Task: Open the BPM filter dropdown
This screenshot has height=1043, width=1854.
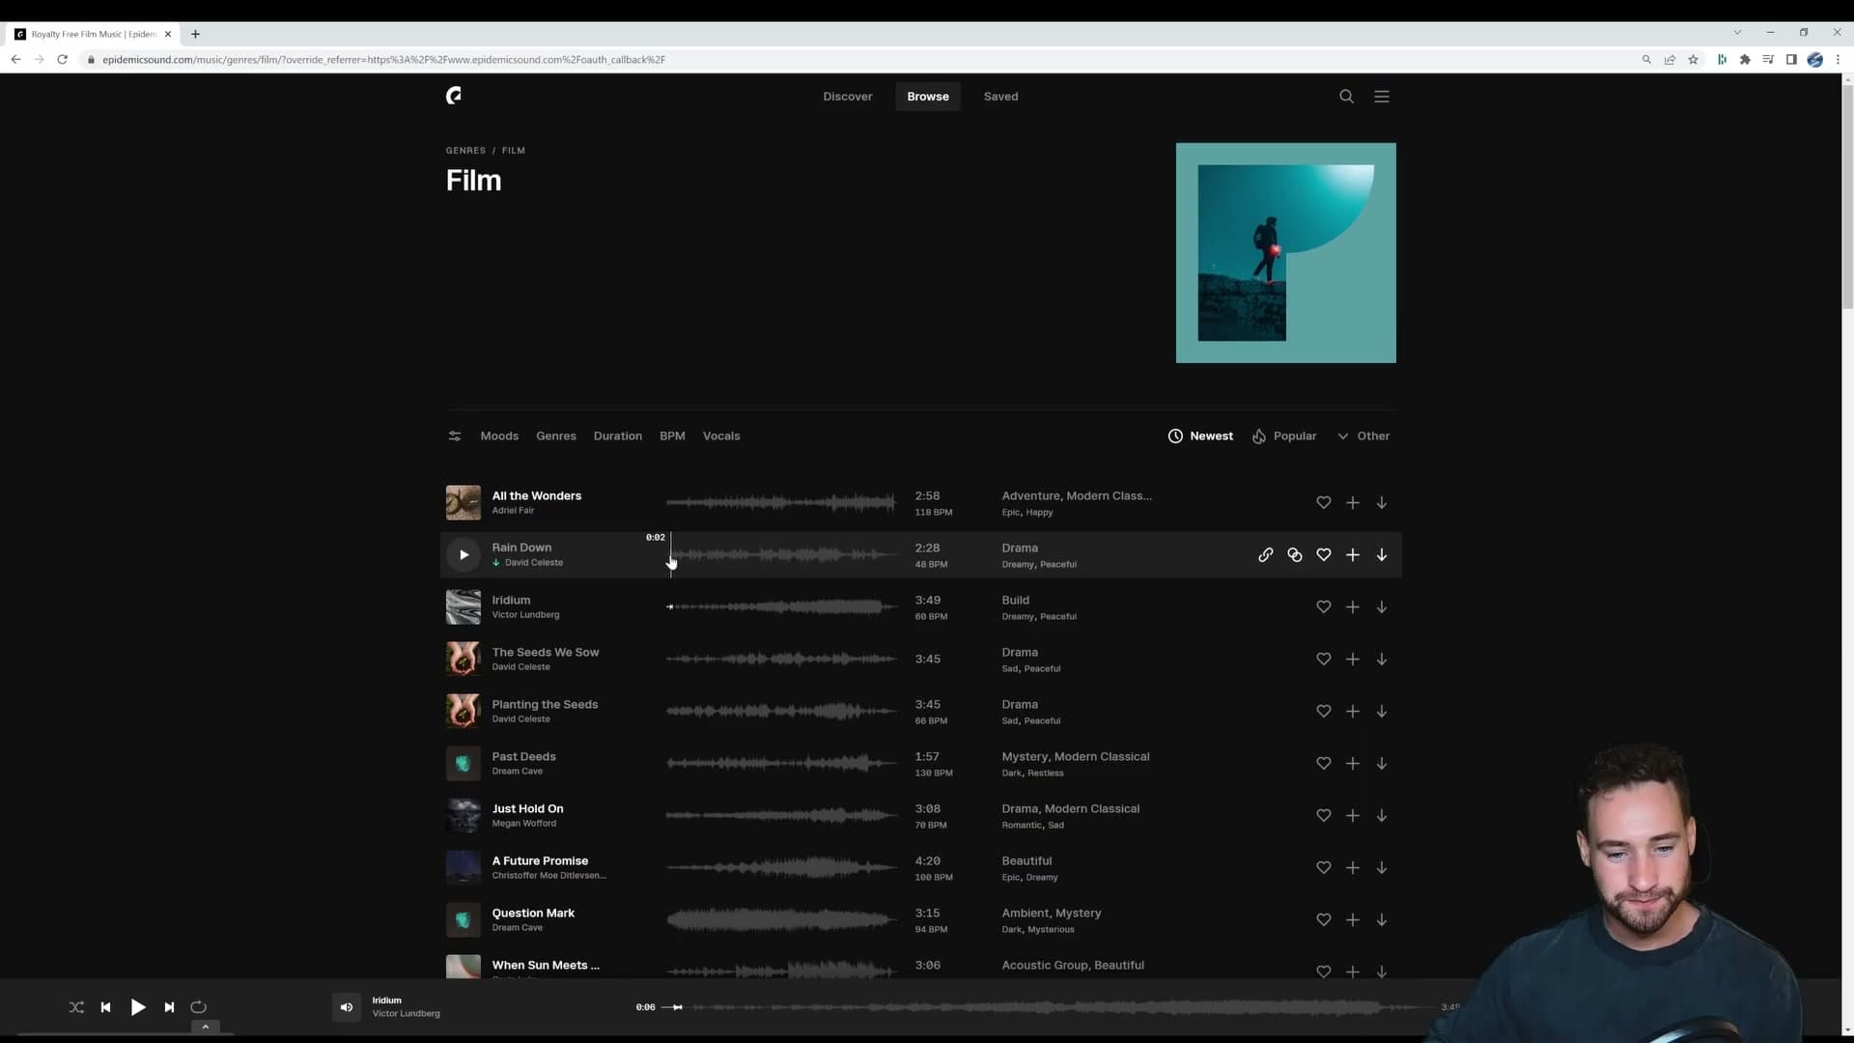Action: tap(672, 436)
